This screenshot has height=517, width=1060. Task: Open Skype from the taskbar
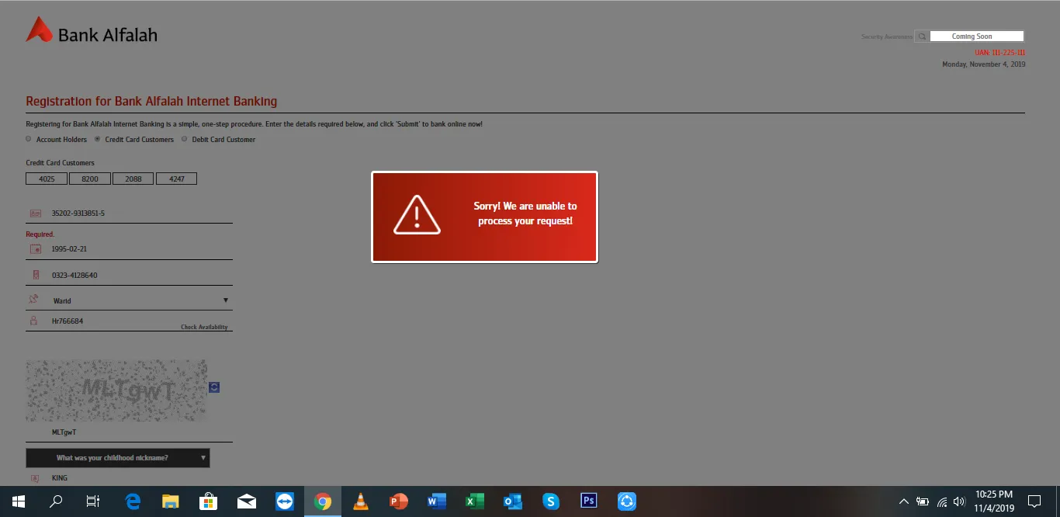coord(551,501)
